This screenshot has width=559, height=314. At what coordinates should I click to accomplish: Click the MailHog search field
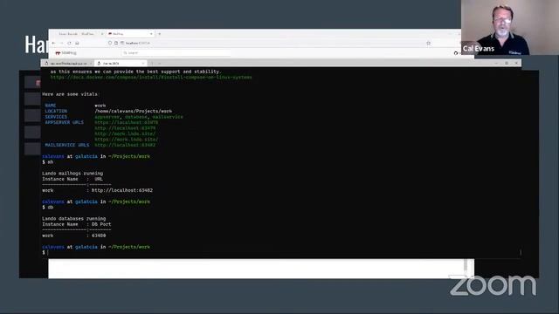coord(176,52)
